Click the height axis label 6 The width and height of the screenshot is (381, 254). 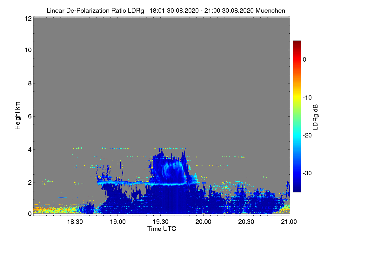[x=29, y=116]
